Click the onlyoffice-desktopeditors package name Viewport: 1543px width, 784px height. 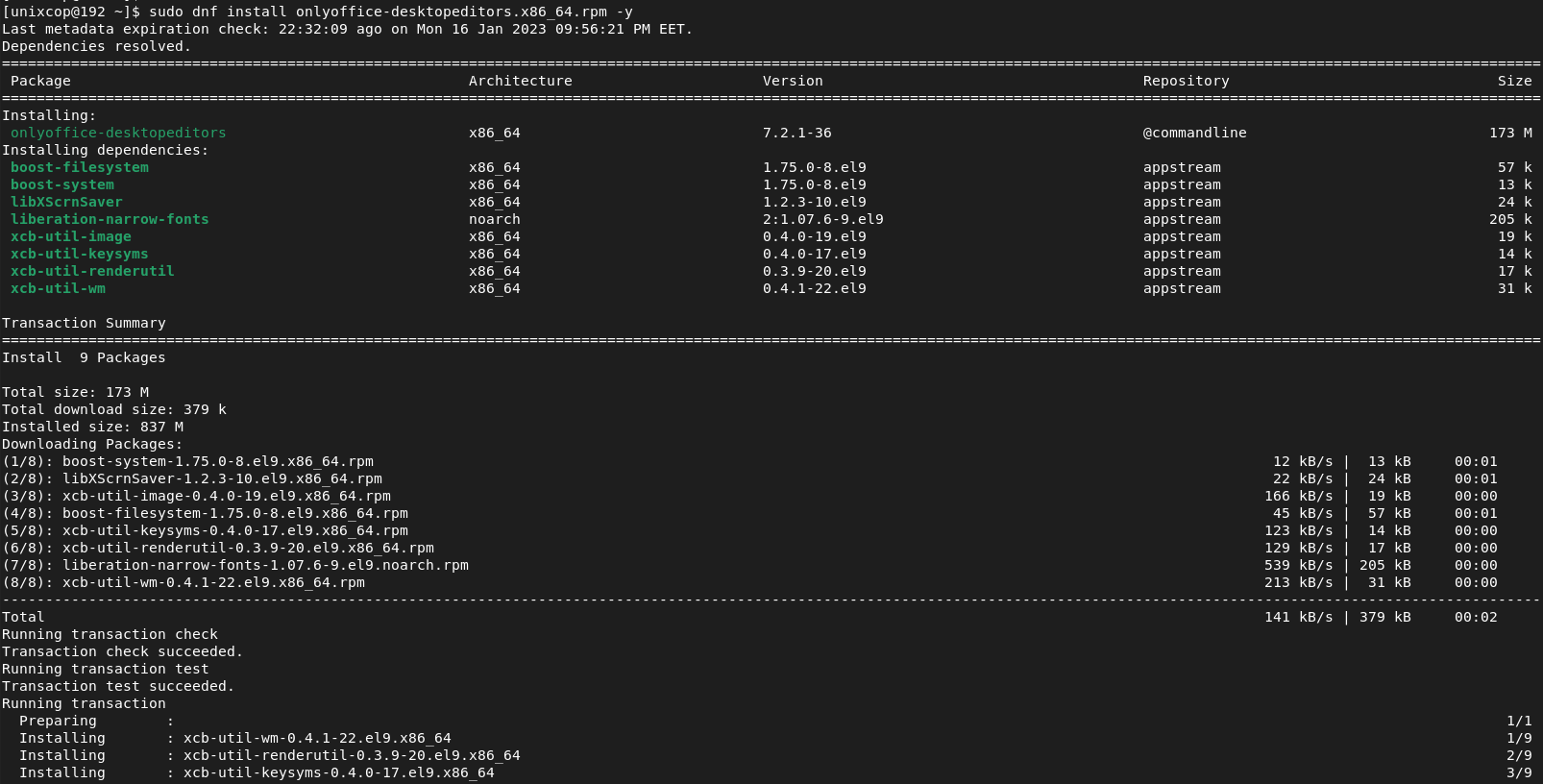coord(118,133)
